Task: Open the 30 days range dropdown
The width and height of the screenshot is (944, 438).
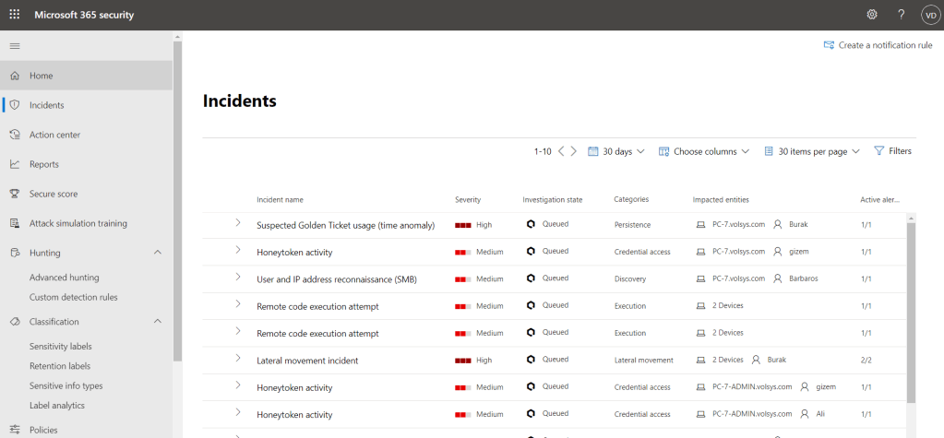Action: coord(616,151)
